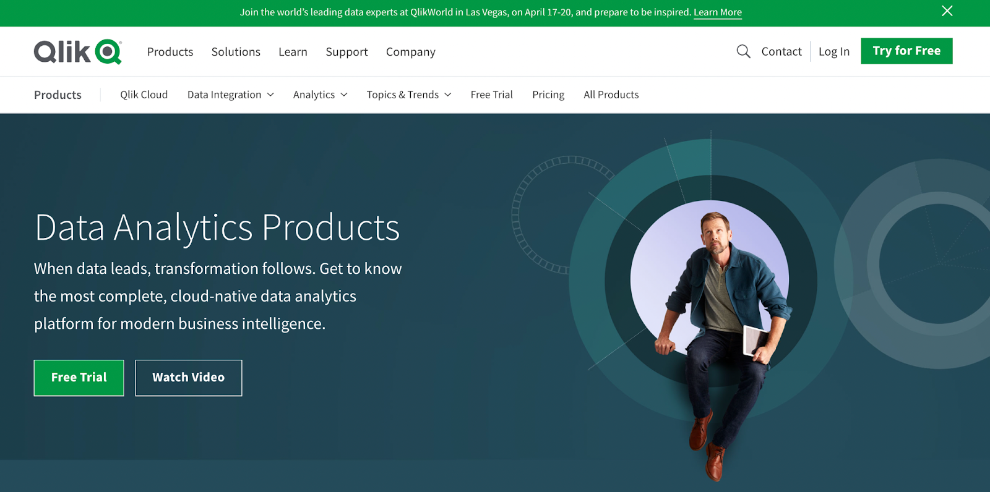Image resolution: width=990 pixels, height=492 pixels.
Task: Open the Solutions main menu
Action: point(236,52)
